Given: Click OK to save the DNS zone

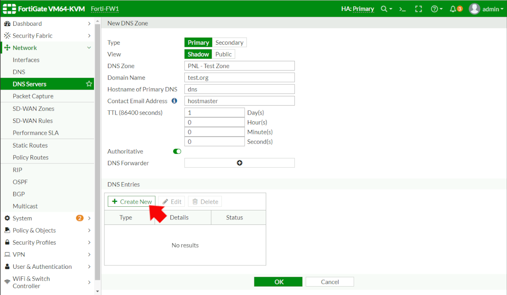Looking at the screenshot, I should point(278,281).
